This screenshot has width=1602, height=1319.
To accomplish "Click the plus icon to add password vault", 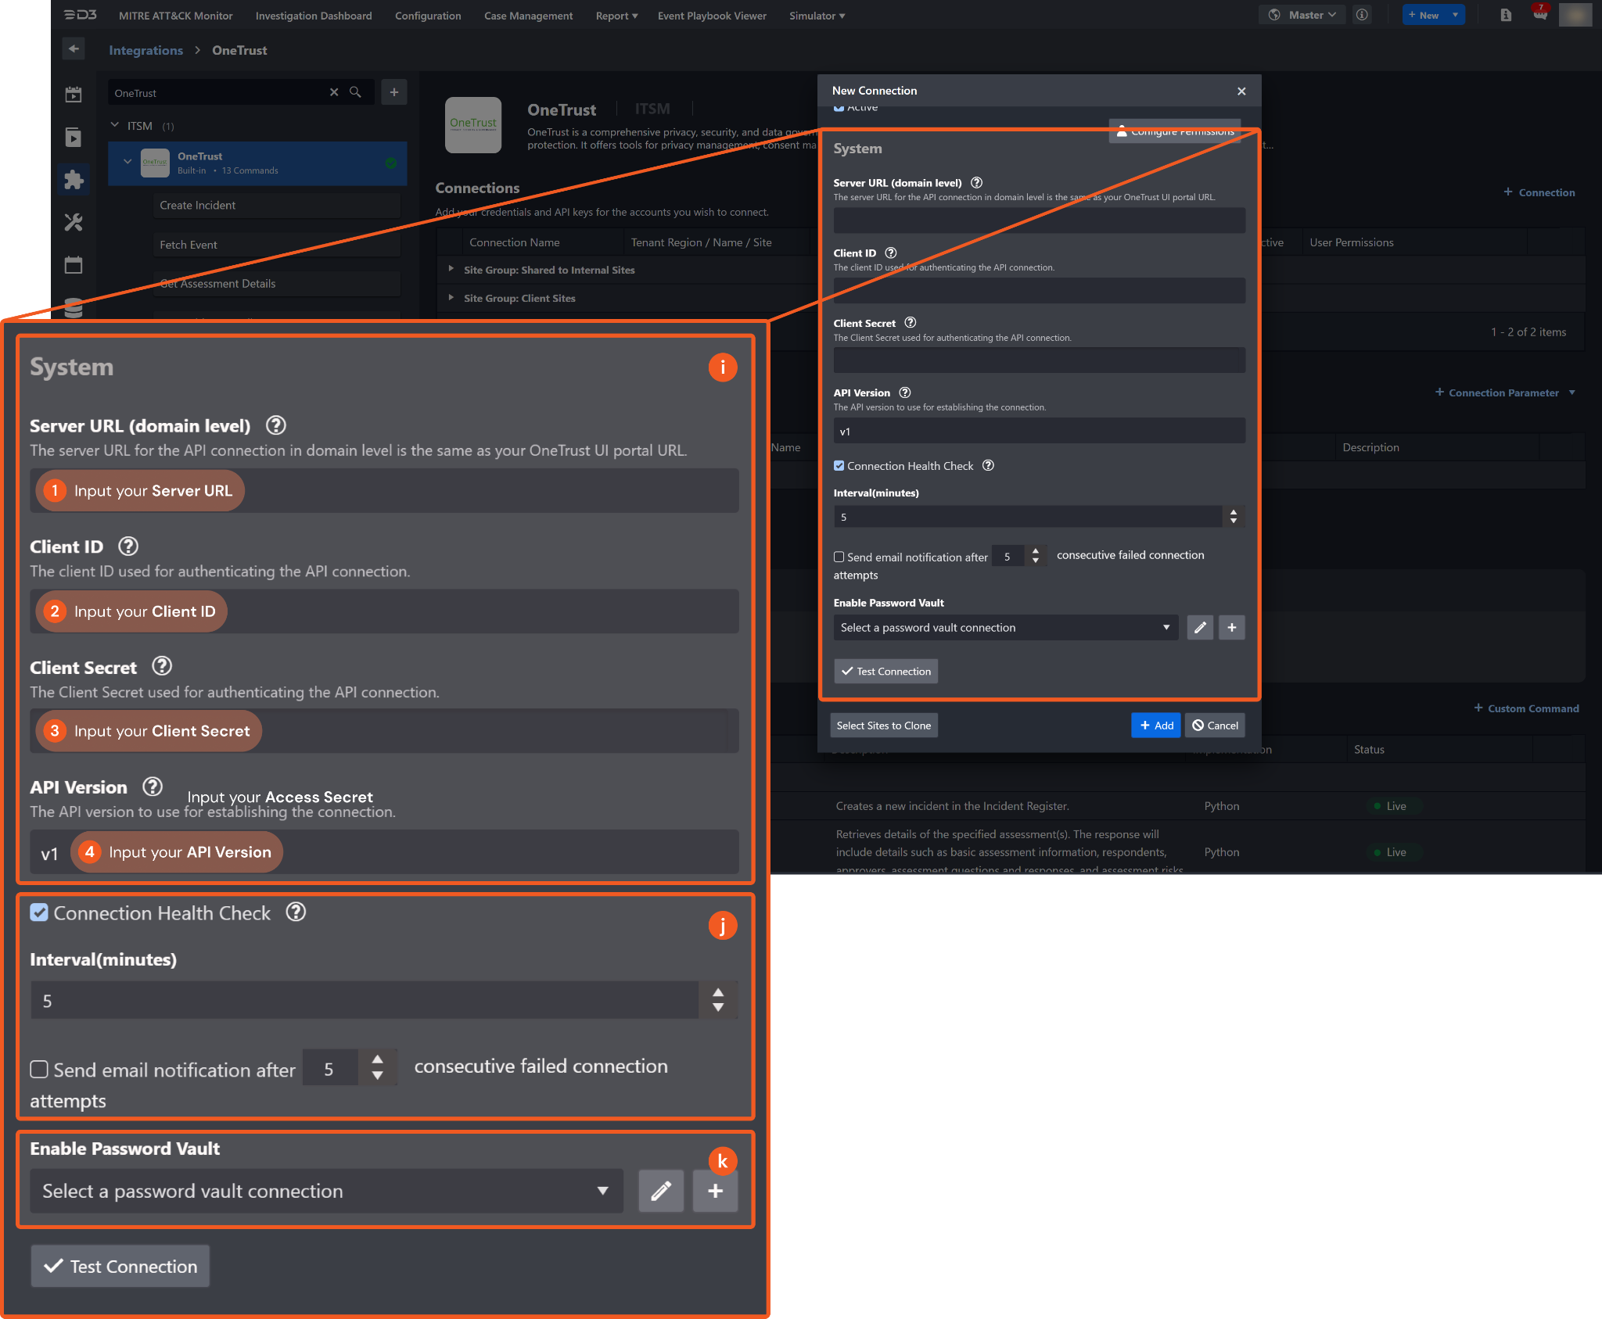I will pos(1231,628).
